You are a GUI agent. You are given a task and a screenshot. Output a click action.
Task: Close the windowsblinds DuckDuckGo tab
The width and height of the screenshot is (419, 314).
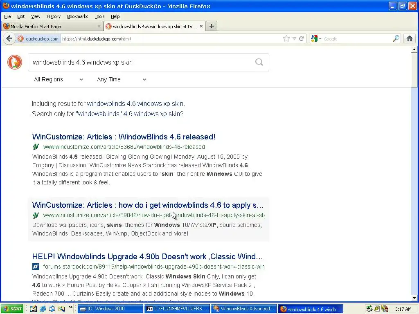pyautogui.click(x=201, y=26)
